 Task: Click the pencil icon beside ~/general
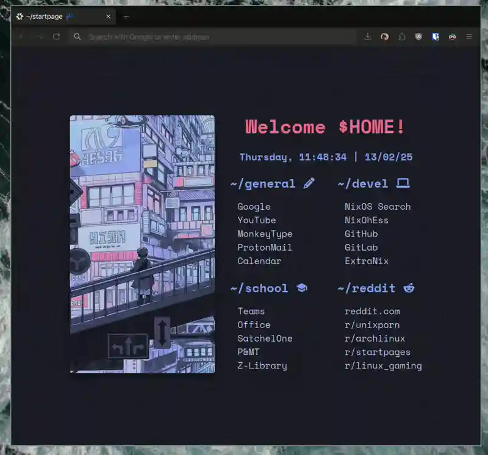309,184
